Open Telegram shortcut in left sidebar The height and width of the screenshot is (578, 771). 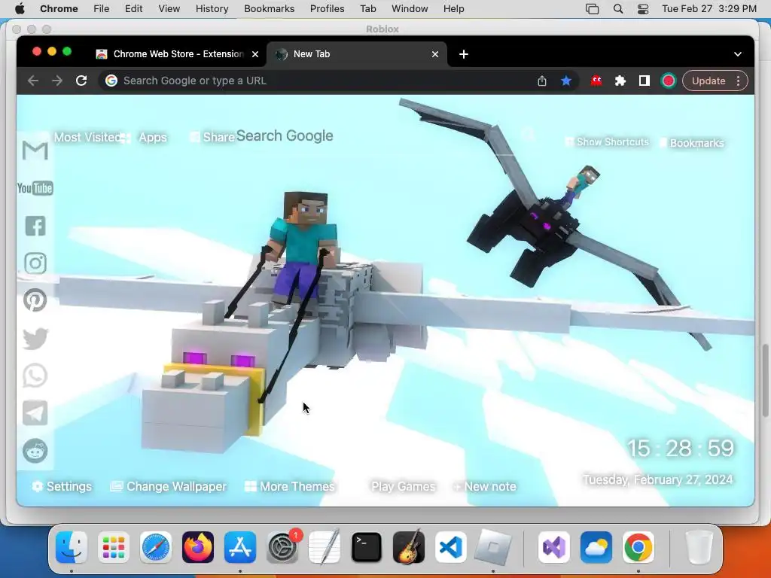[x=35, y=413]
